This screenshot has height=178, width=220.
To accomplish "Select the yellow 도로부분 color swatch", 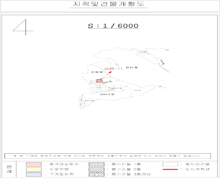I will pyautogui.click(x=34, y=169).
